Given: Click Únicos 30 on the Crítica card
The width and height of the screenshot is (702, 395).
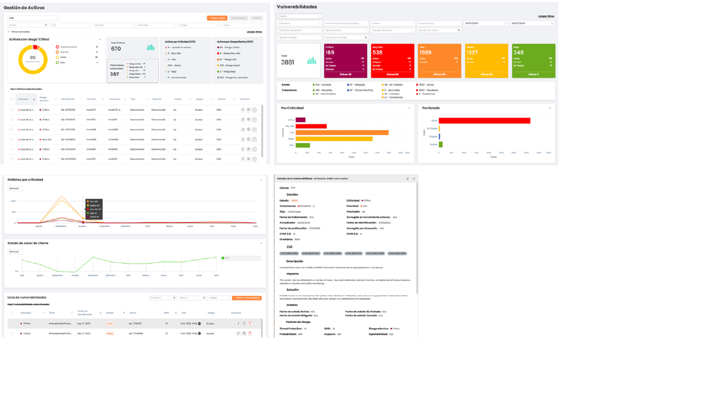Looking at the screenshot, I should (x=345, y=75).
